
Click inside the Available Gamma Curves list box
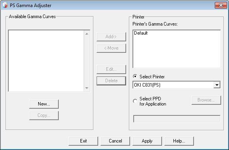(46, 61)
